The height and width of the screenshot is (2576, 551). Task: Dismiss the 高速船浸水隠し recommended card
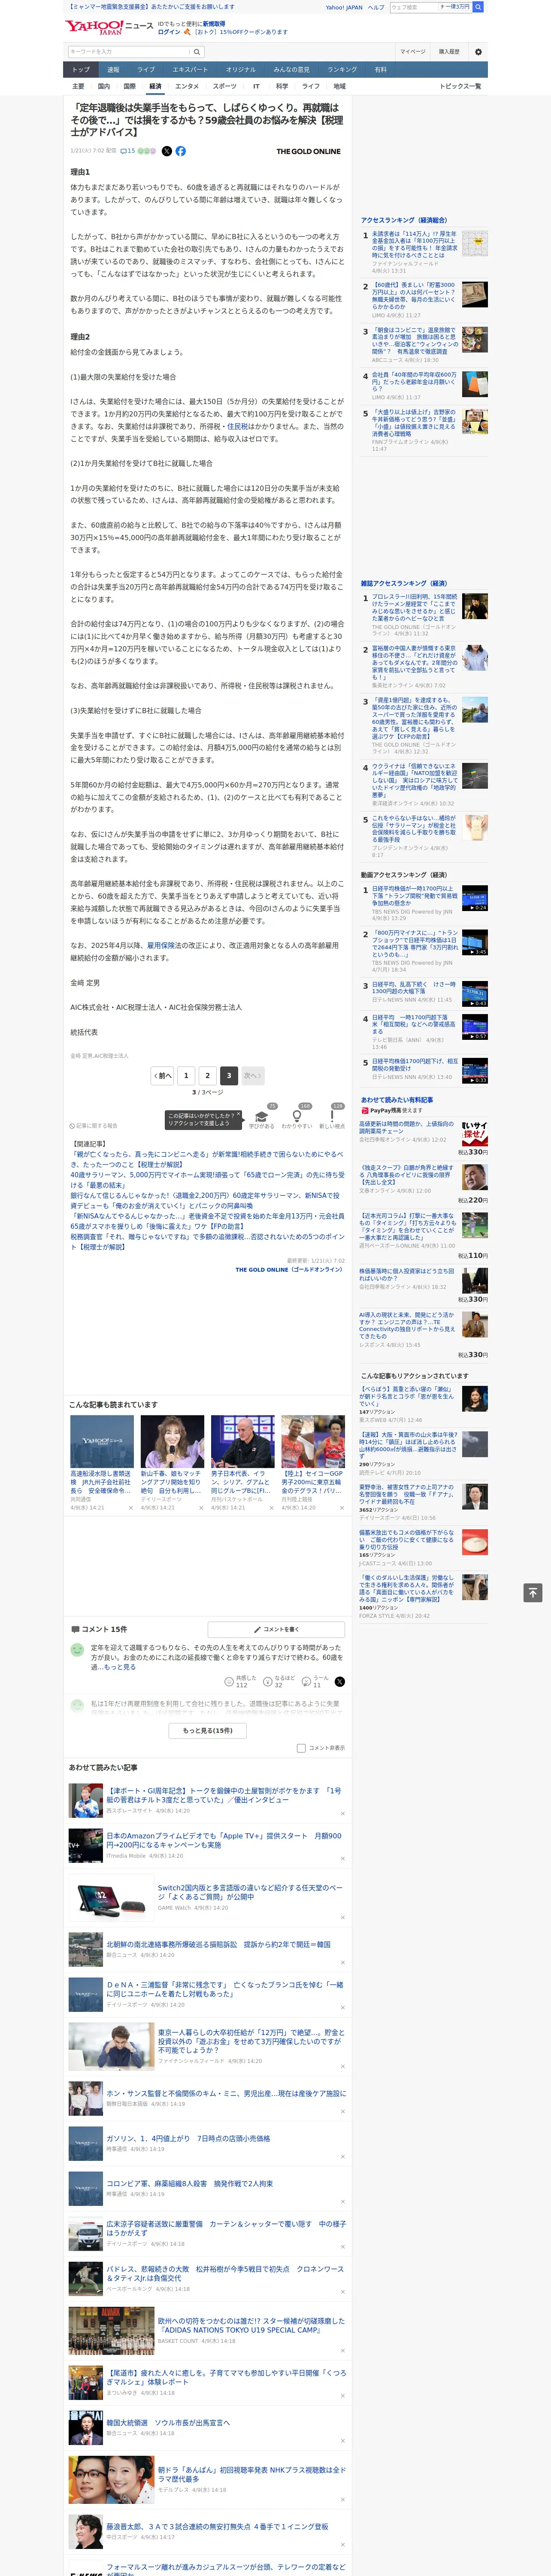pyautogui.click(x=131, y=1508)
